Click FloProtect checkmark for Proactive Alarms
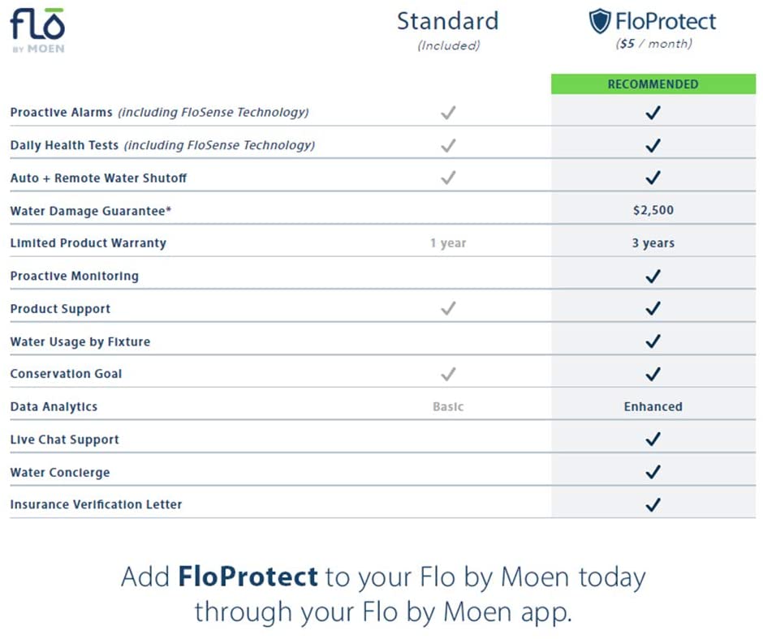 pyautogui.click(x=653, y=113)
